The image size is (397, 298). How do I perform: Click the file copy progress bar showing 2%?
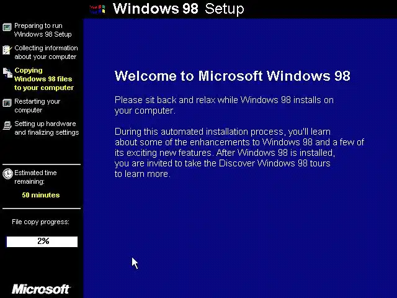pyautogui.click(x=42, y=242)
